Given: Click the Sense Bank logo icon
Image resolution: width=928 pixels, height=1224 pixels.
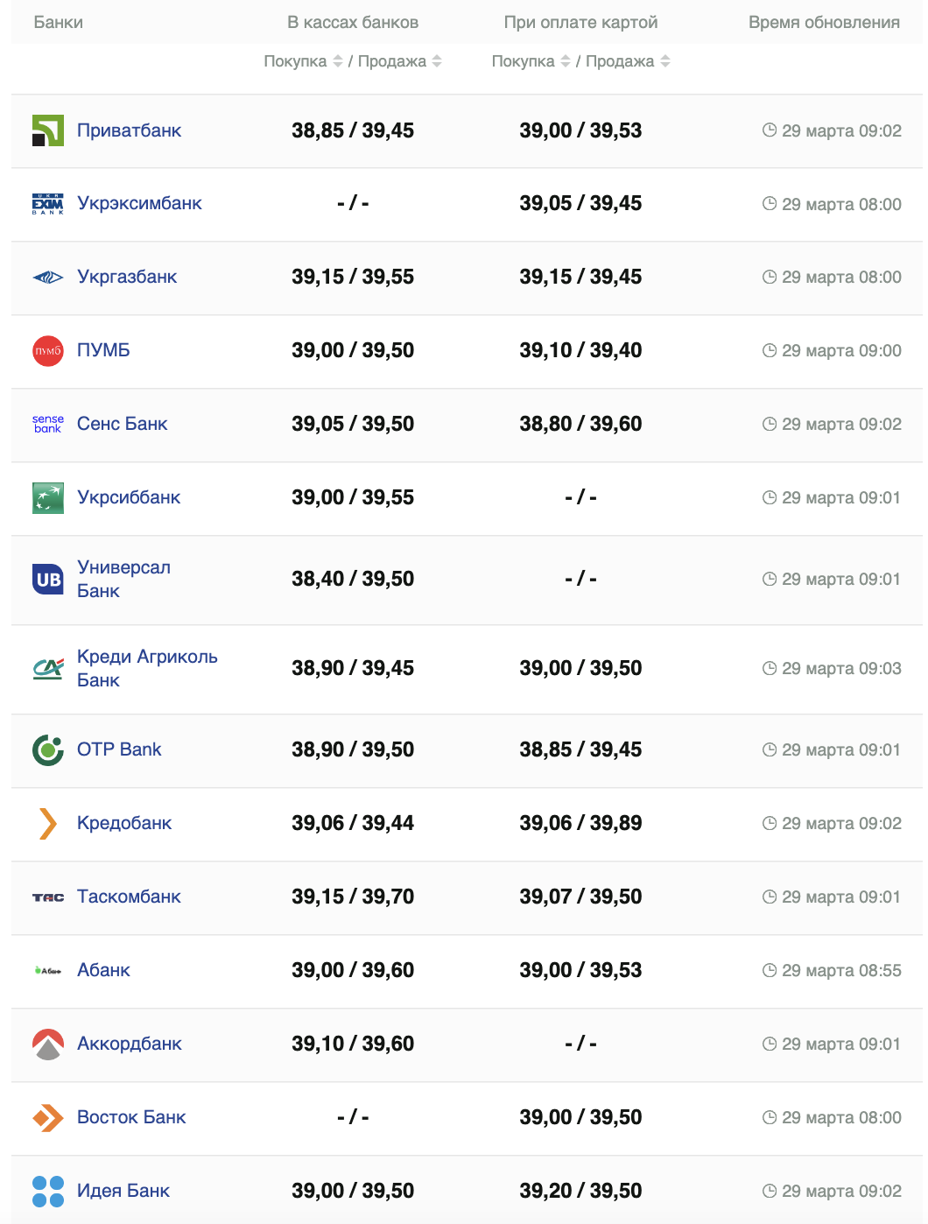Looking at the screenshot, I should pos(48,425).
